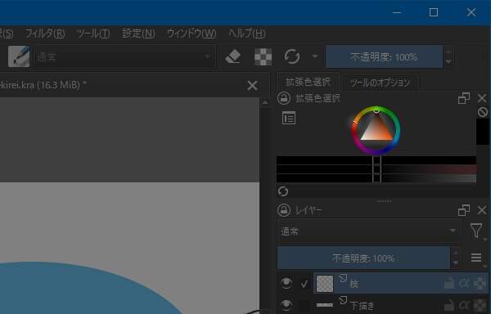Open the ツール(T) menu
Screen dimensions: 491x314
click(x=93, y=34)
